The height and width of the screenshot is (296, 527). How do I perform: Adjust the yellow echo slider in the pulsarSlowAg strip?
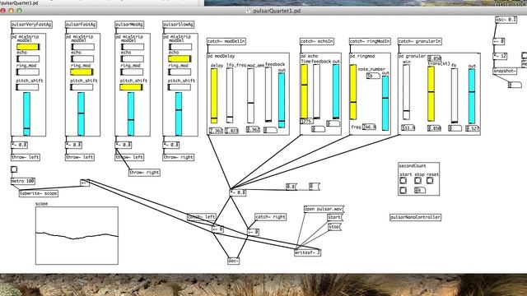point(180,58)
